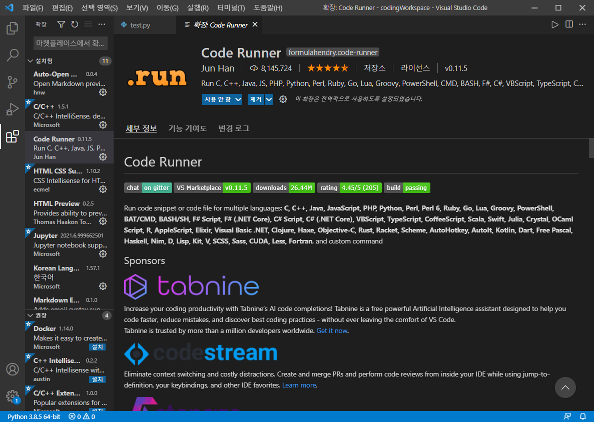594x422 pixels.
Task: Open the Accounts menu icon
Action: click(12, 369)
